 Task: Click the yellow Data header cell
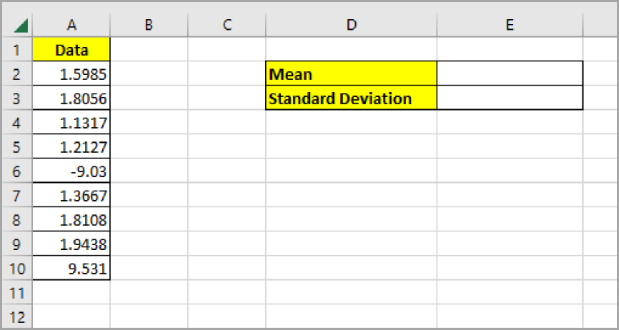(71, 49)
